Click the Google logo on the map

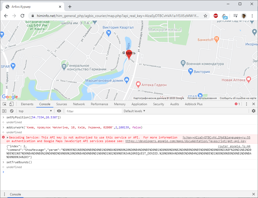(10, 97)
